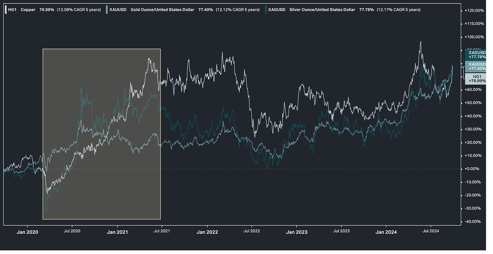Click the Jan 2023 time axis label
493x254 pixels.
(x=297, y=232)
